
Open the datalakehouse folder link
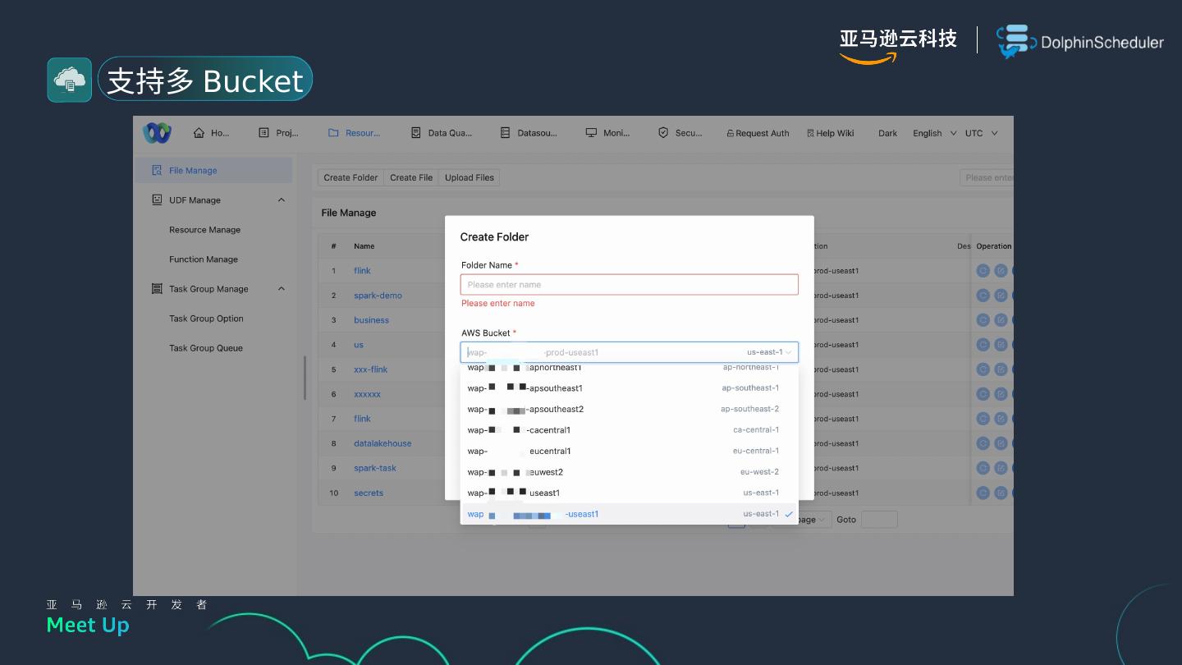pyautogui.click(x=383, y=443)
